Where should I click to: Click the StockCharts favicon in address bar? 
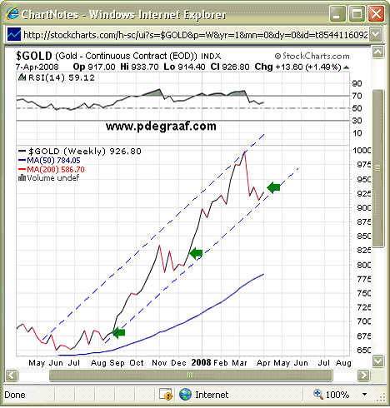pyautogui.click(x=13, y=34)
